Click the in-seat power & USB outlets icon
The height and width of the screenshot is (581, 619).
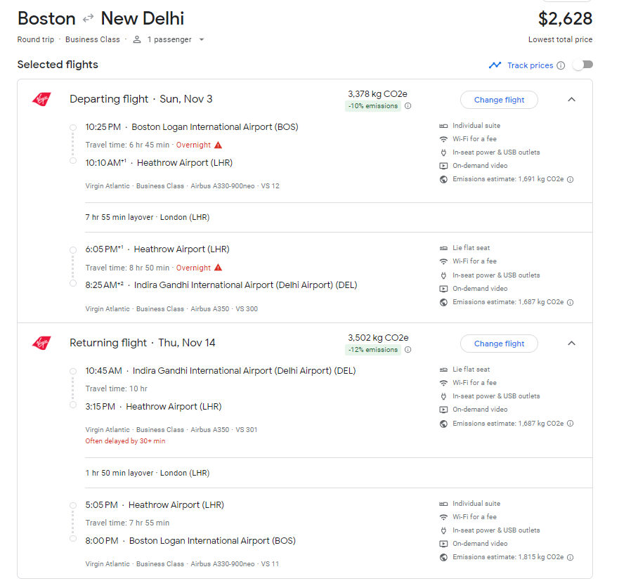pos(443,152)
